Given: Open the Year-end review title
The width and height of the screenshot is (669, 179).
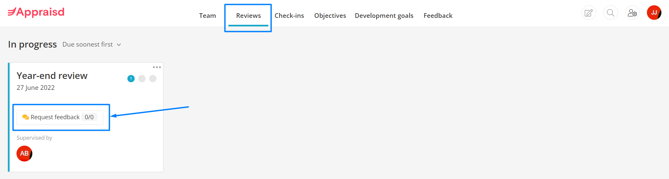Looking at the screenshot, I should pyautogui.click(x=52, y=76).
